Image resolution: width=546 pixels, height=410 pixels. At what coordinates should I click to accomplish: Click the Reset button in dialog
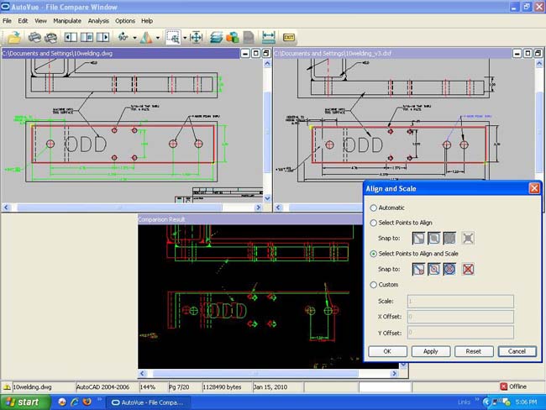[x=474, y=351]
